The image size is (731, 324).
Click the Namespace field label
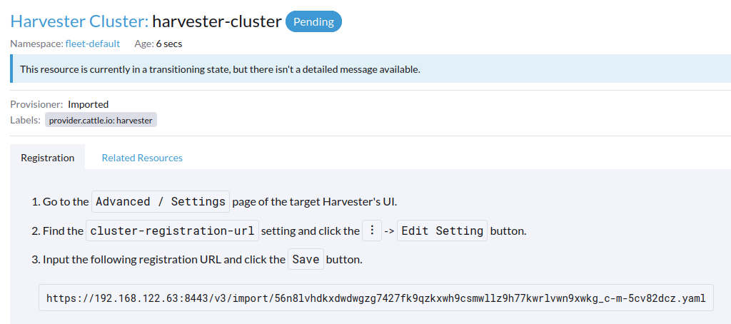36,44
